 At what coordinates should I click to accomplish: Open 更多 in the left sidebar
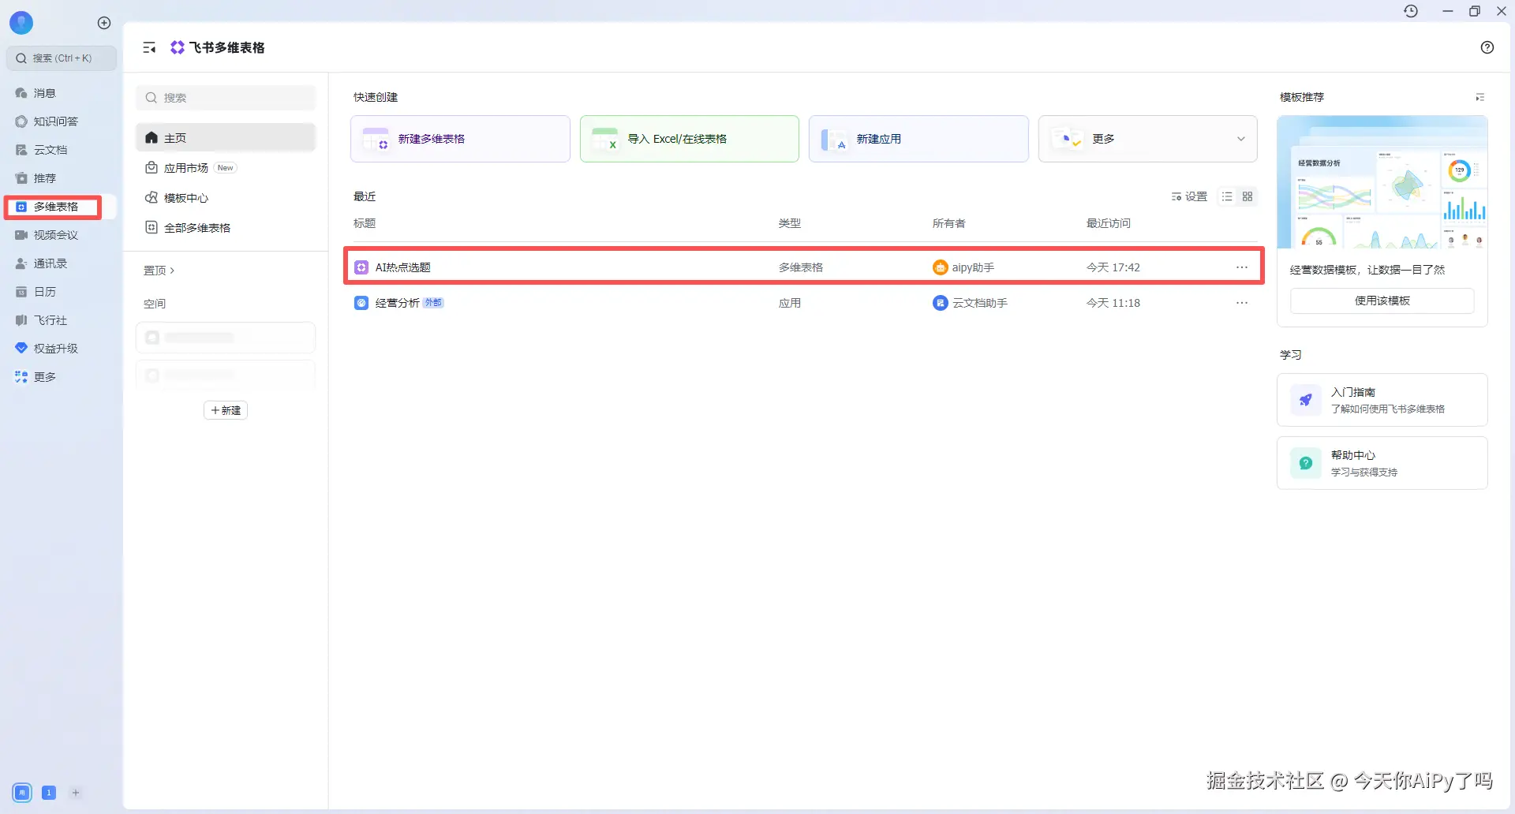[x=44, y=377]
